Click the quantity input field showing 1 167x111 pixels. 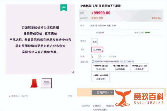pyautogui.click(x=95, y=57)
